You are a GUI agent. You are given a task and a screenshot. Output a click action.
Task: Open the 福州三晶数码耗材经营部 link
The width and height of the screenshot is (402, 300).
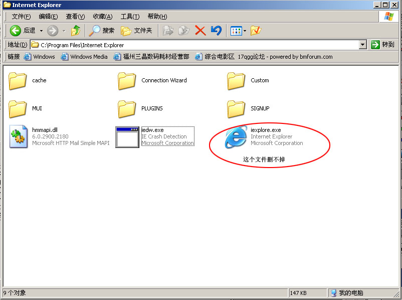click(151, 57)
